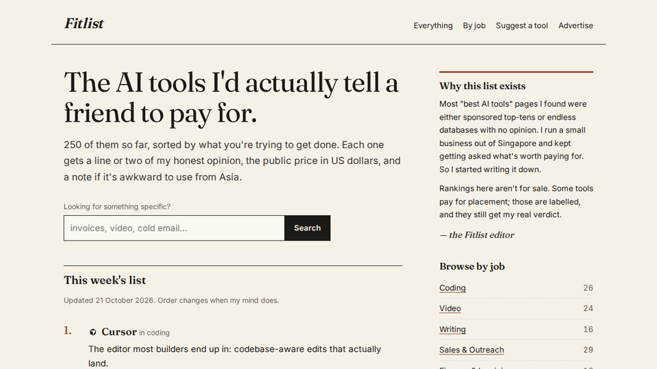Open the Cursor icon in list
This screenshot has height=369, width=657.
tap(93, 332)
